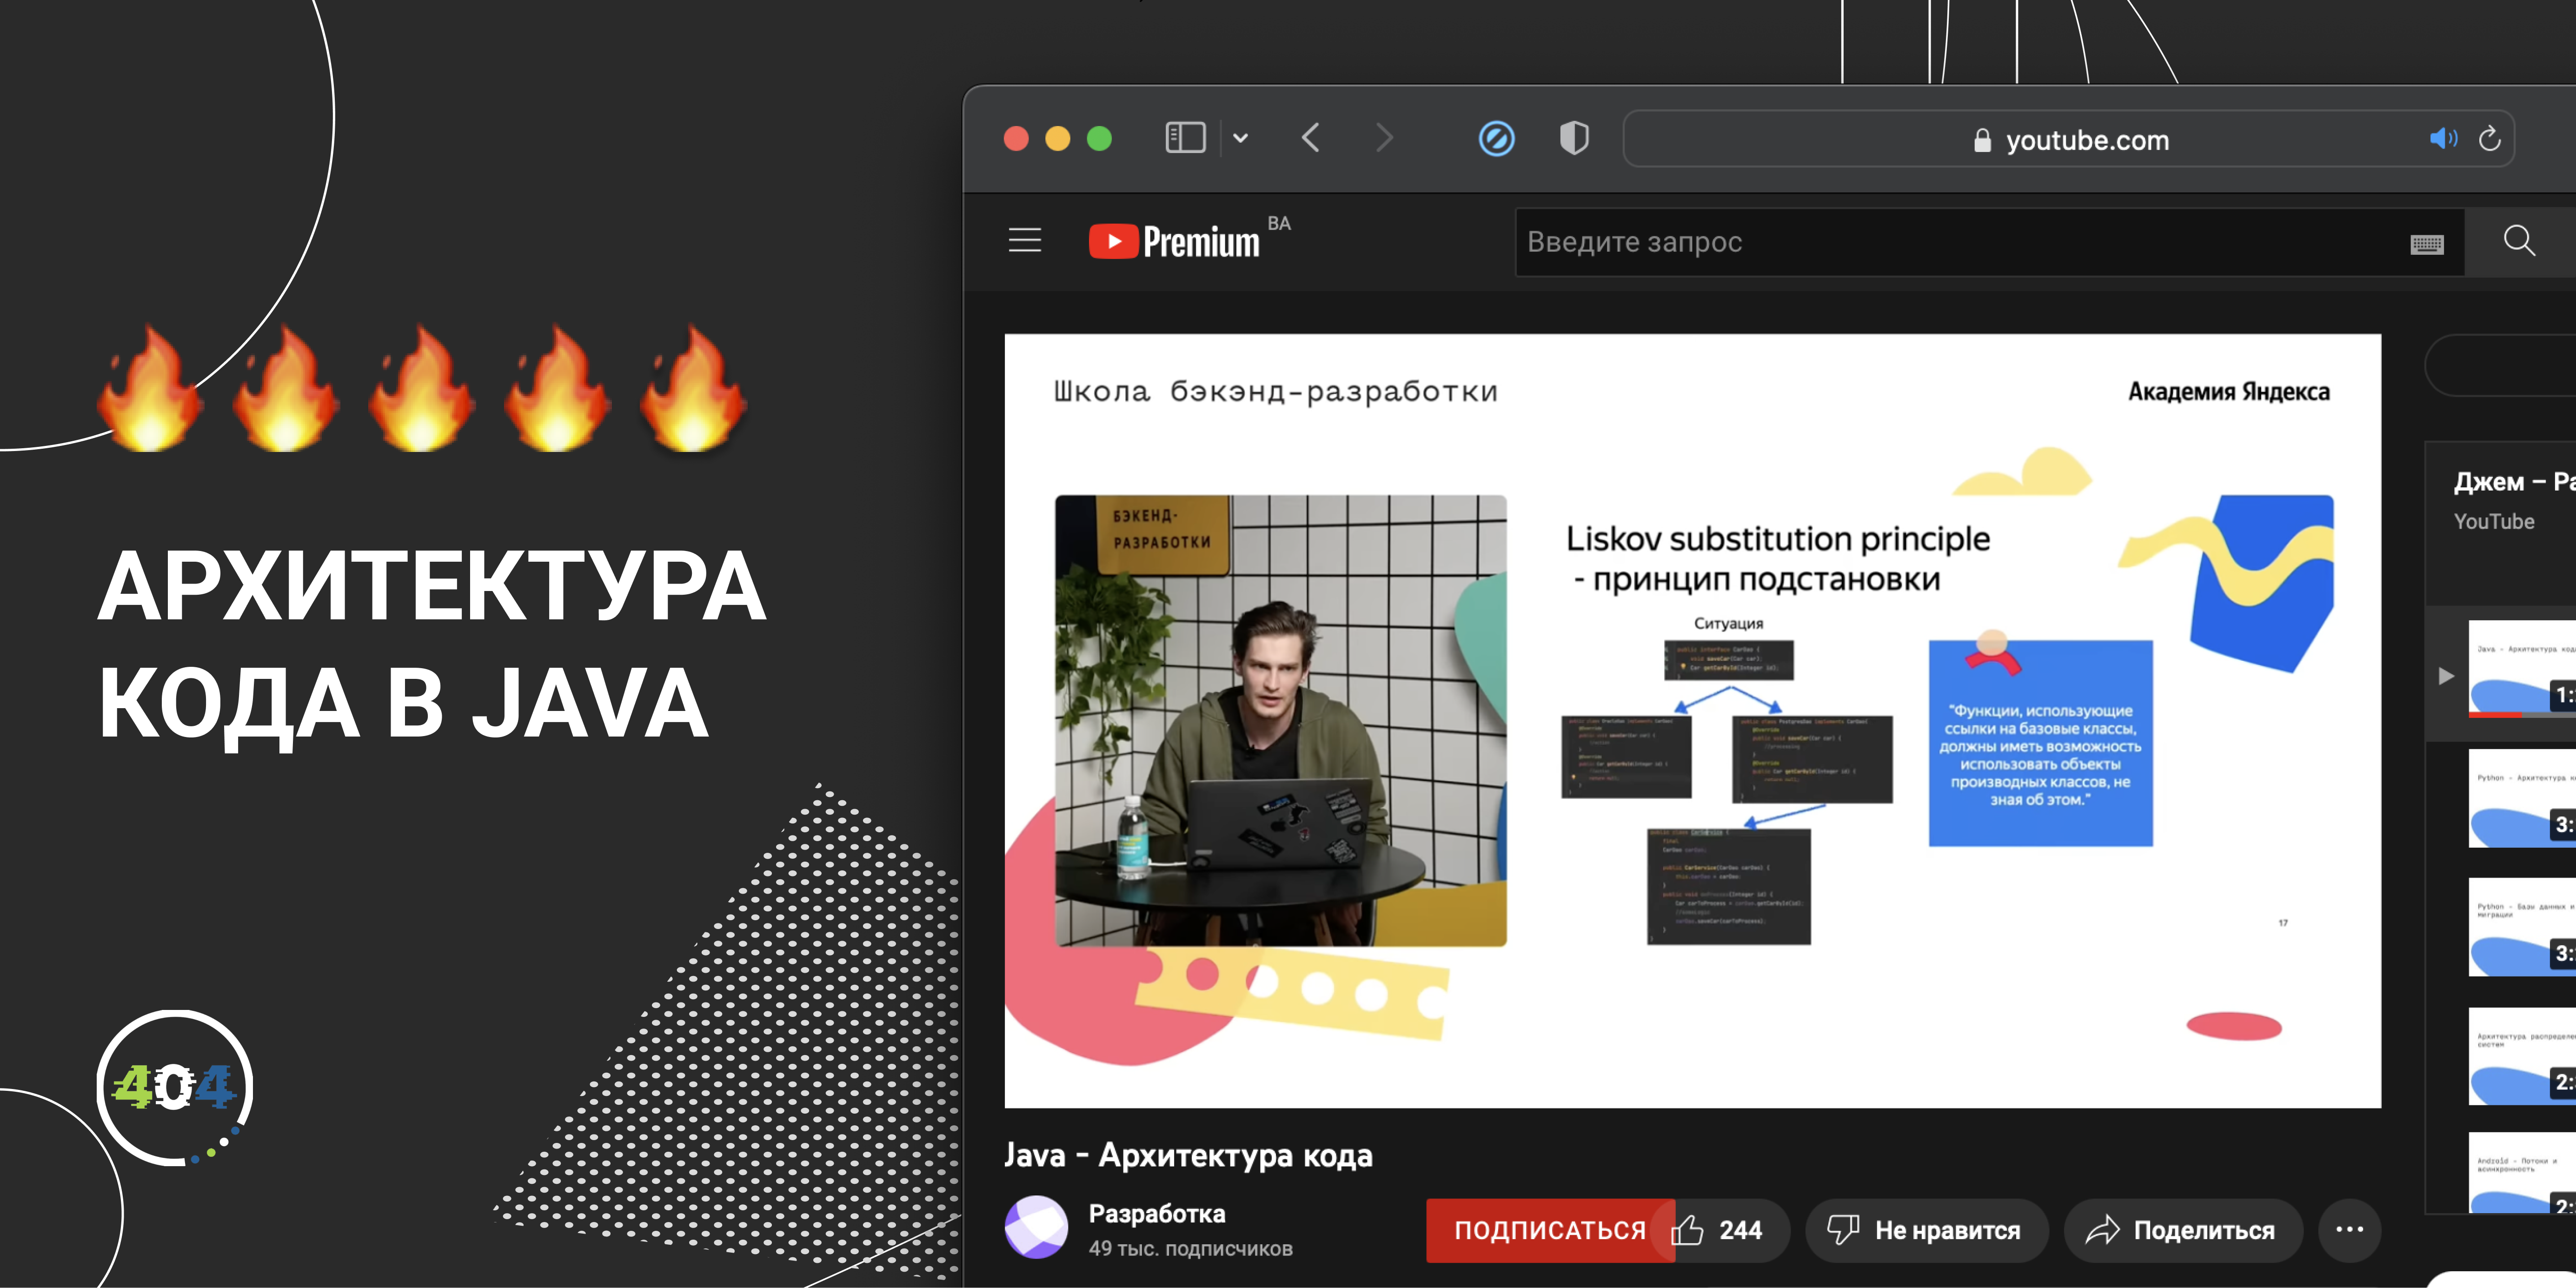Click the '49 тыс. подписчиков' subscriber count
Image resolution: width=2576 pixels, height=1288 pixels.
click(1190, 1249)
